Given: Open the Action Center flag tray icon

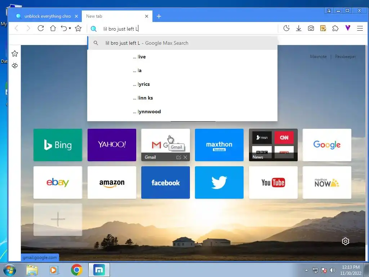Looking at the screenshot, I should (324, 270).
